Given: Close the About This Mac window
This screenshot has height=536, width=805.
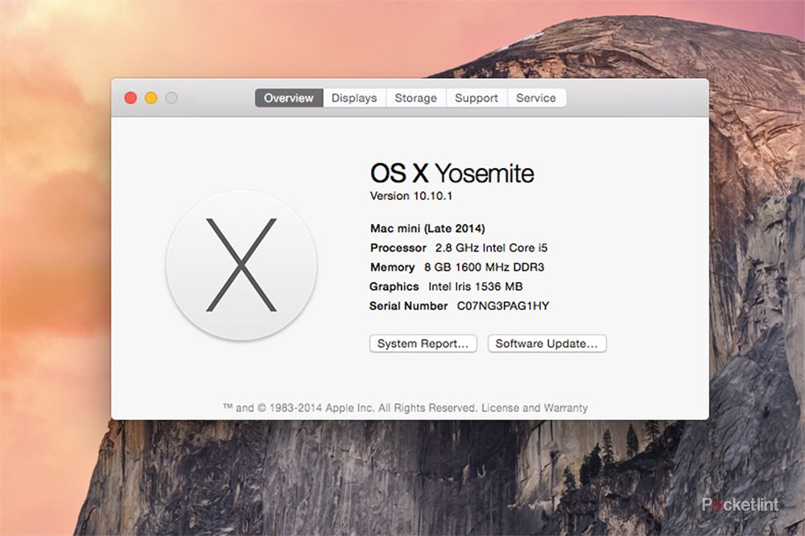Looking at the screenshot, I should pyautogui.click(x=130, y=98).
